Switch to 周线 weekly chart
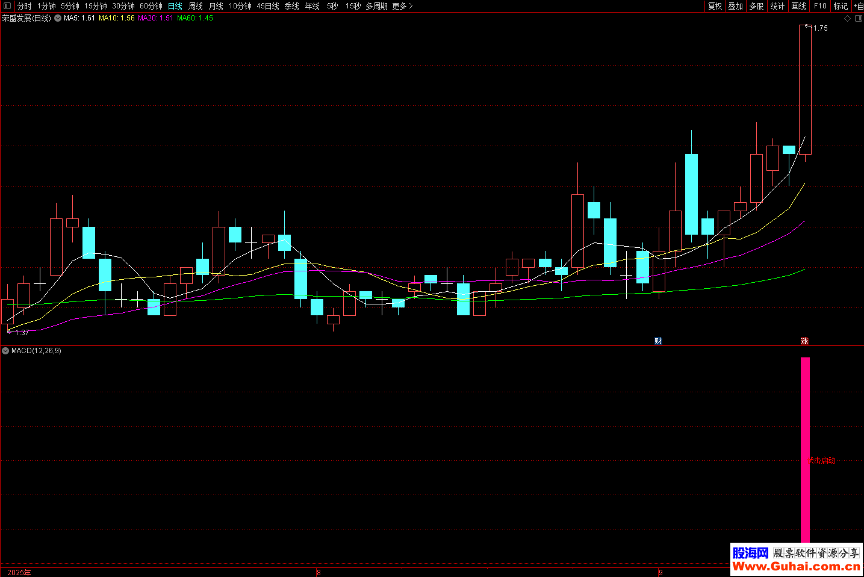 [x=196, y=6]
